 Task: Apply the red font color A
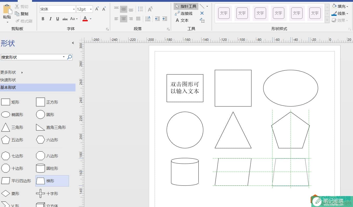pyautogui.click(x=85, y=19)
